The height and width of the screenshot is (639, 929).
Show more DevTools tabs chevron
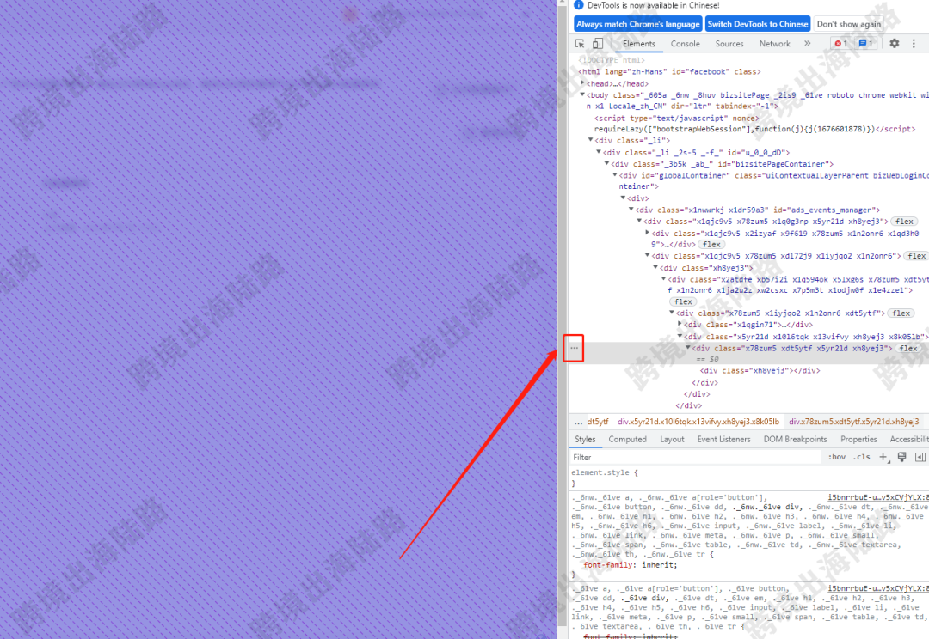(x=807, y=43)
